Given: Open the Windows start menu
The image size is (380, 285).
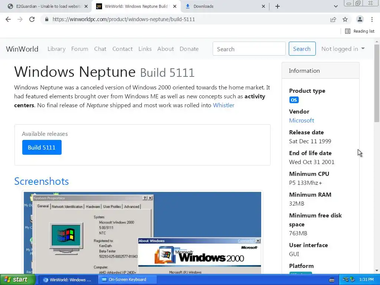Looking at the screenshot, I should 17,279.
